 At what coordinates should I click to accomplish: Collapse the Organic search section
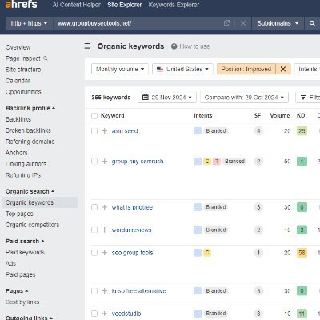click(x=30, y=191)
